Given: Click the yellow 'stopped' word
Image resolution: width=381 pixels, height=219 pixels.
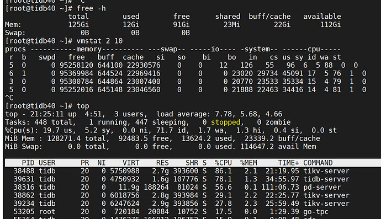Looking at the screenshot, I should pos(225,122).
